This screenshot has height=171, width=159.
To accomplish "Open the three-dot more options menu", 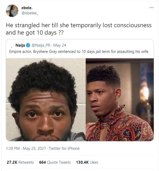I will click(x=151, y=8).
